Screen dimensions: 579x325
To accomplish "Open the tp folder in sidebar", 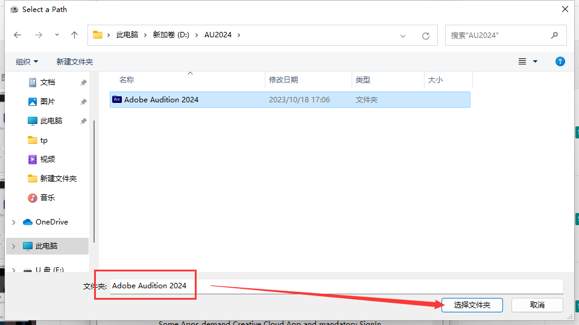I will click(x=43, y=140).
